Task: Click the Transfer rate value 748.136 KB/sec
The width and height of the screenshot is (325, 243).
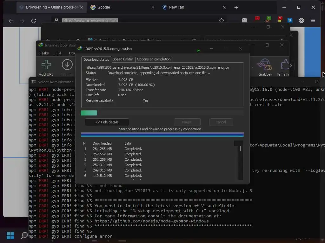Action: click(x=130, y=90)
